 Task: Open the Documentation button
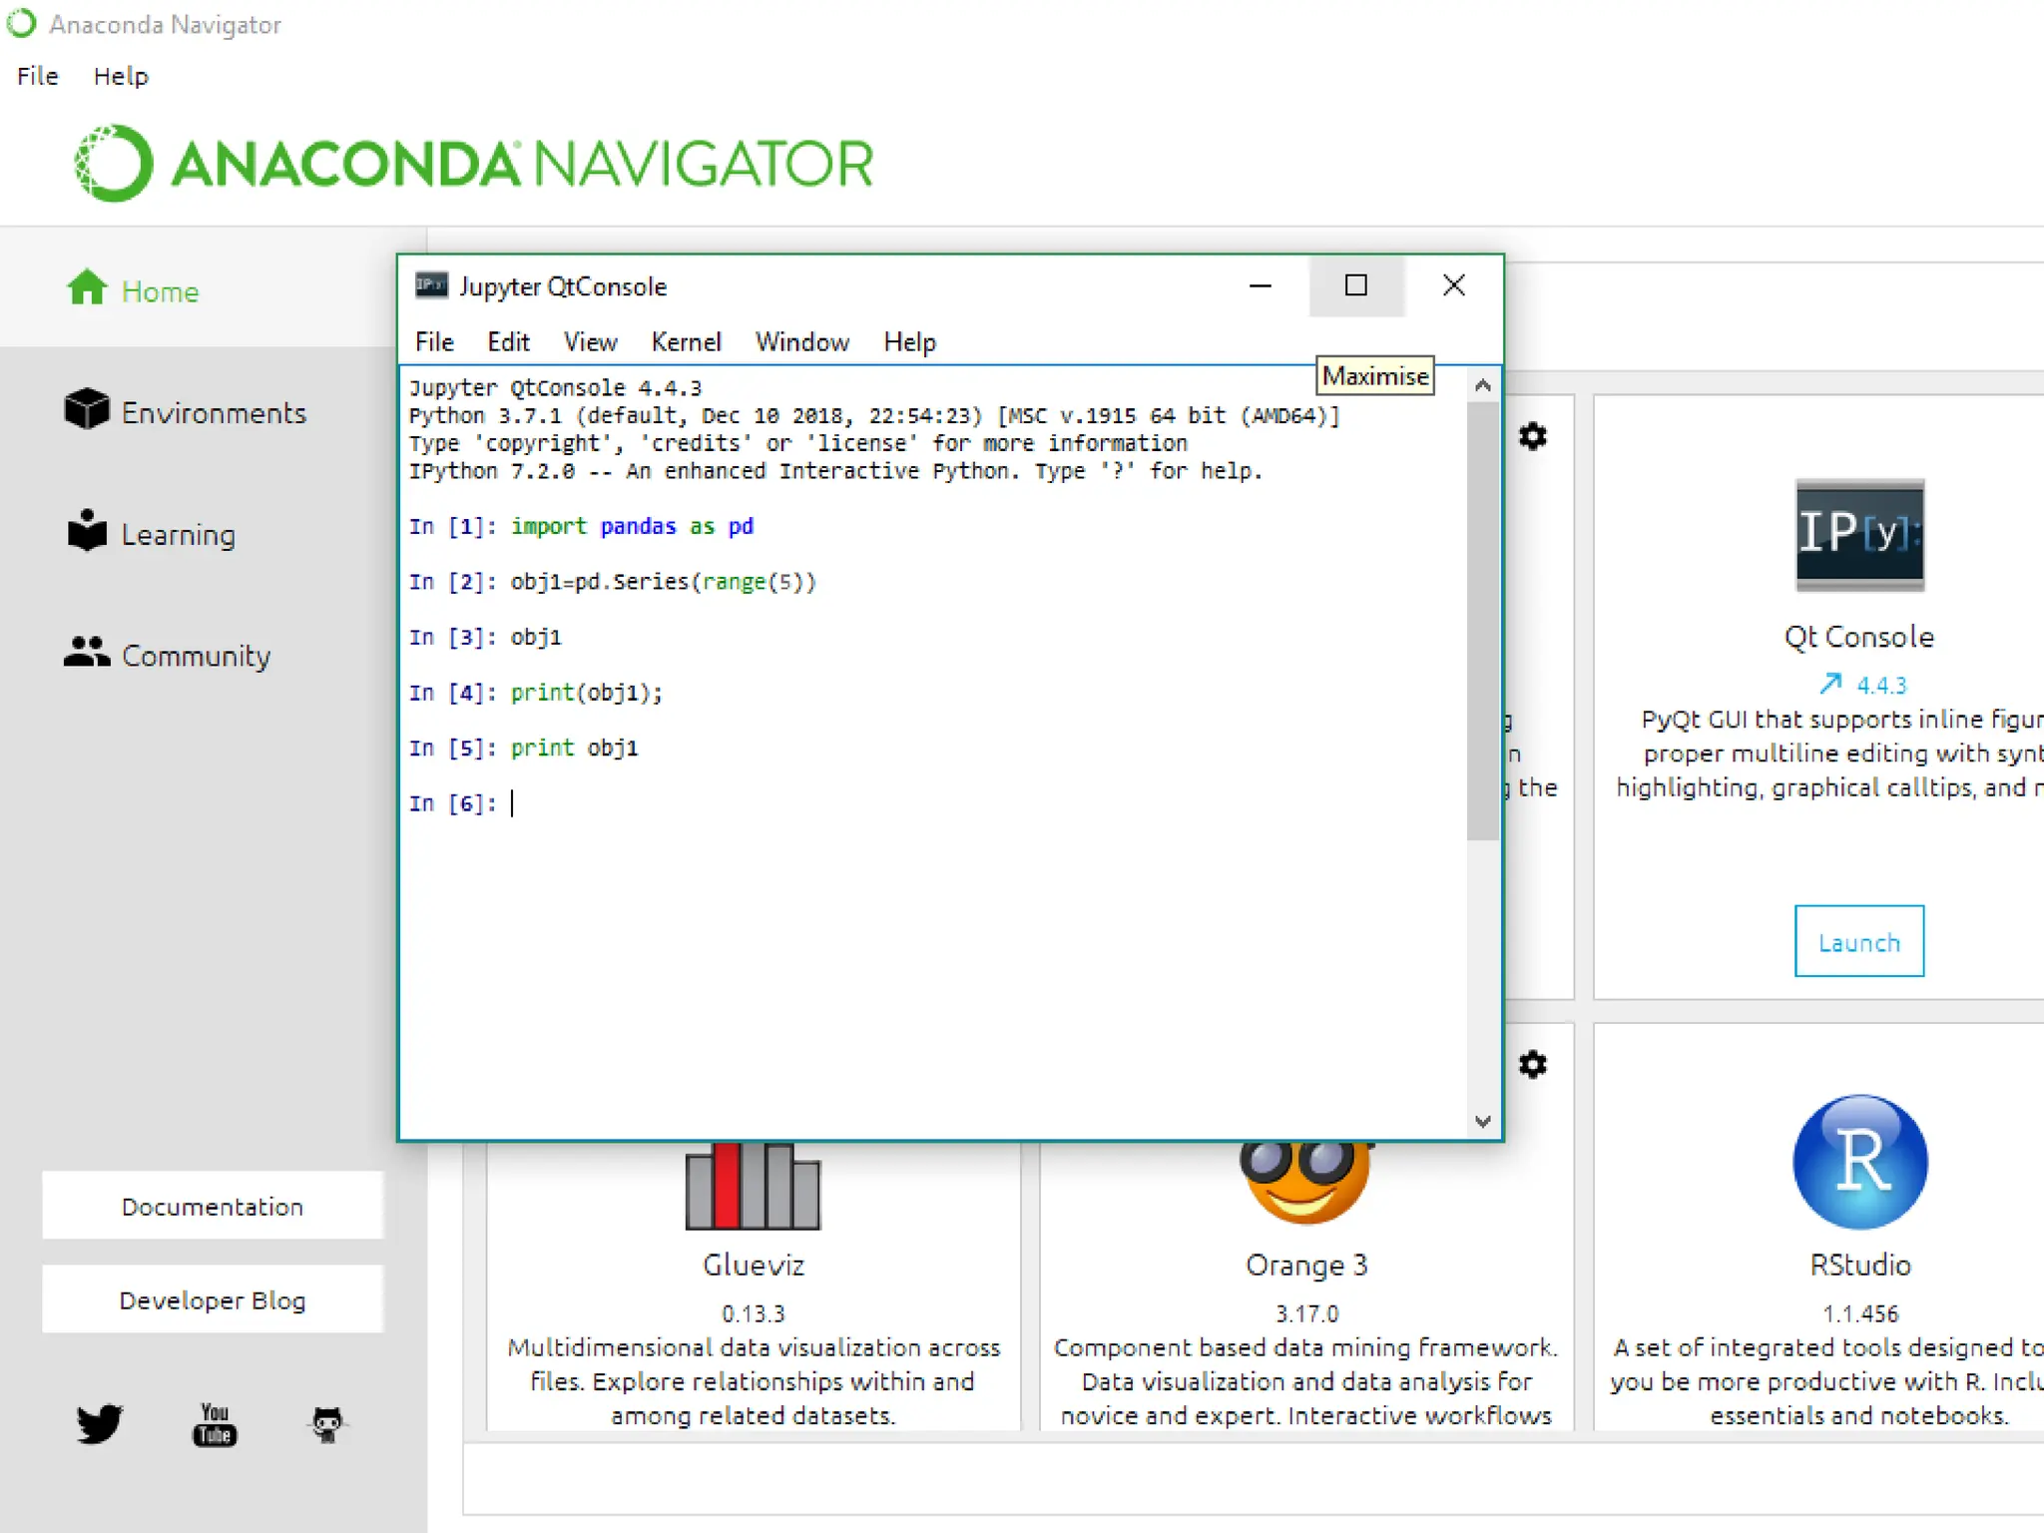tap(212, 1206)
